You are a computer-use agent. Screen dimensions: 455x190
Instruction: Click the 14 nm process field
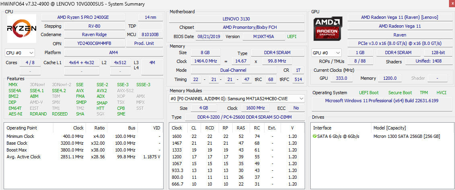pos(150,17)
